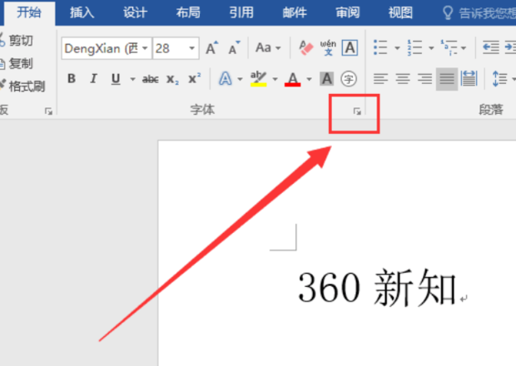Open the change case Aa dropdown

tap(268, 48)
